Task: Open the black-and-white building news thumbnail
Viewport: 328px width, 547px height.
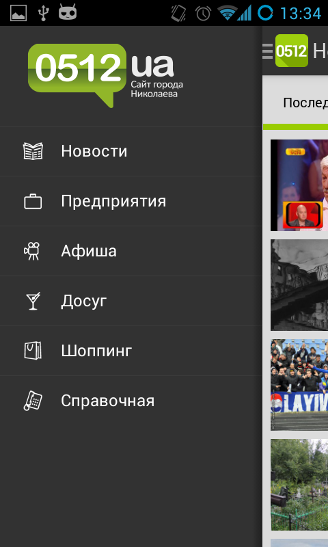Action: (x=299, y=285)
